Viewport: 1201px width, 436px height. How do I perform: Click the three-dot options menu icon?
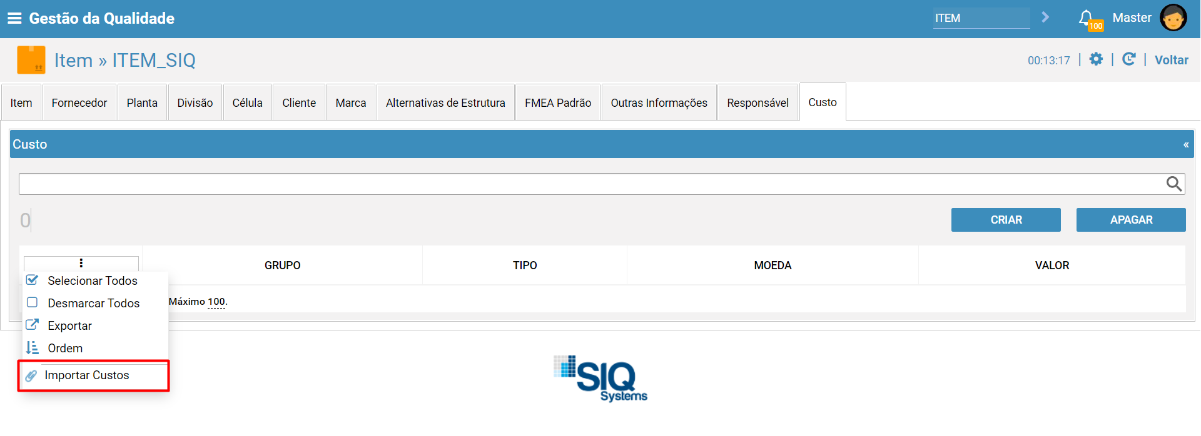(x=81, y=263)
